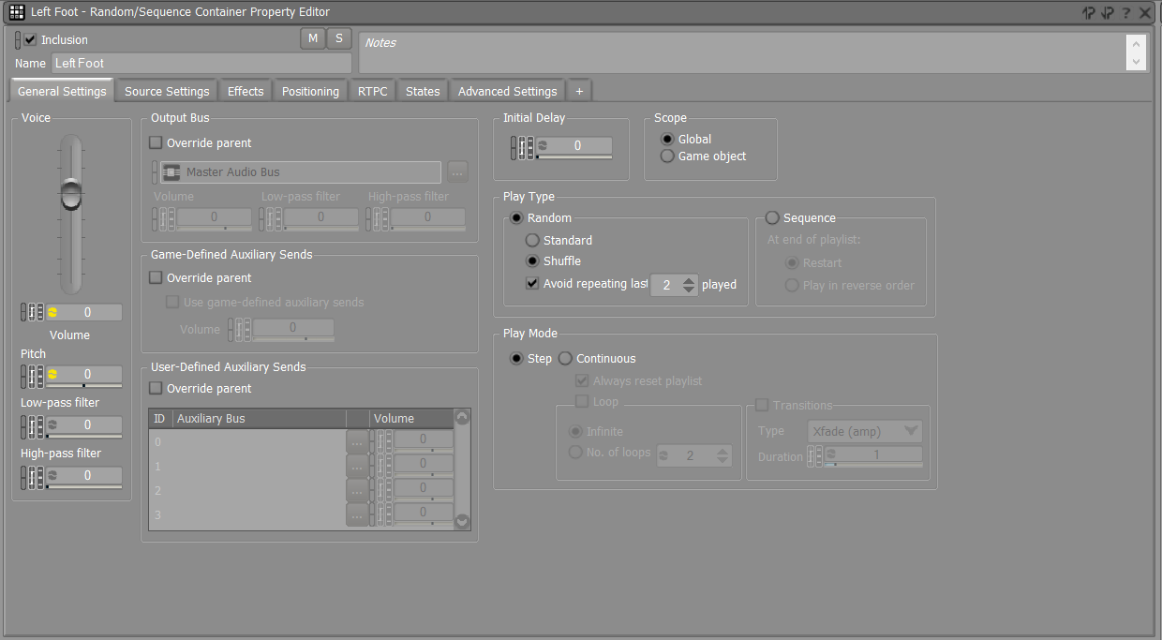Click the No. of loops stepper arrows
1162x640 pixels.
[x=722, y=455]
